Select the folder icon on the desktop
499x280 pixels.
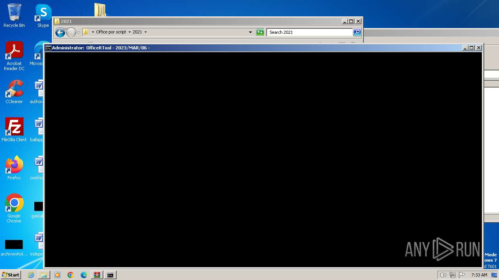(100, 10)
